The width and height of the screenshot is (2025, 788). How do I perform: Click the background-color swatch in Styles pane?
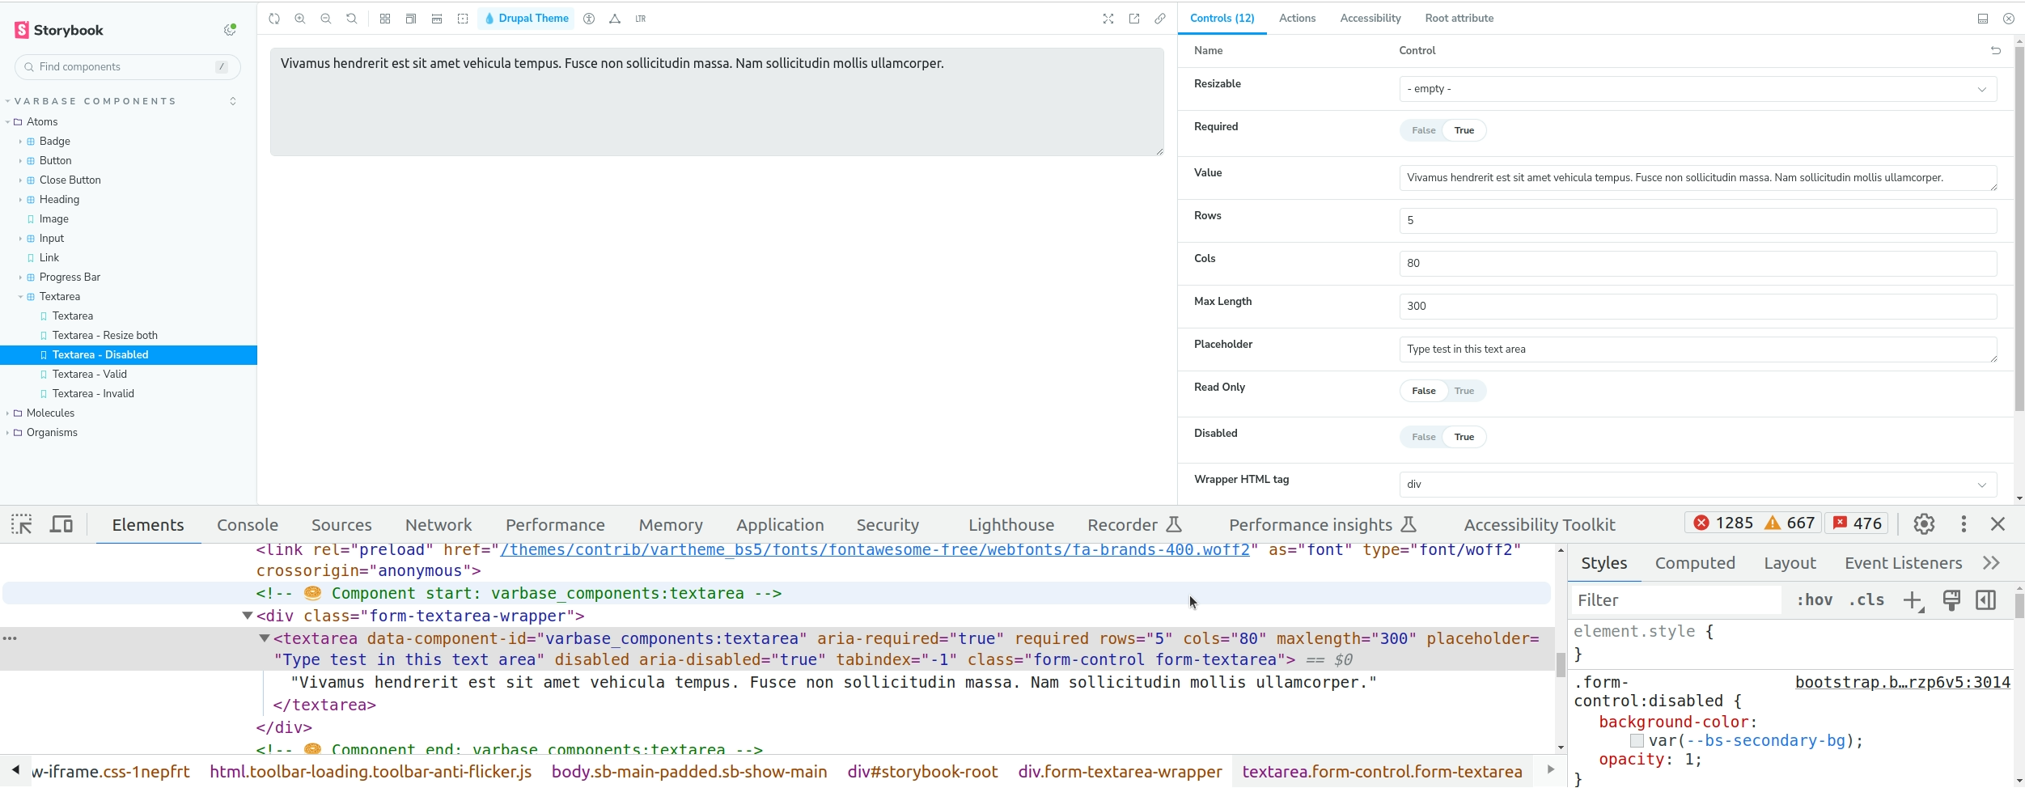pyautogui.click(x=1637, y=741)
